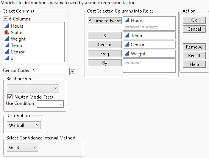Click in the Use Condition field
The width and height of the screenshot is (209, 158).
[50, 104]
